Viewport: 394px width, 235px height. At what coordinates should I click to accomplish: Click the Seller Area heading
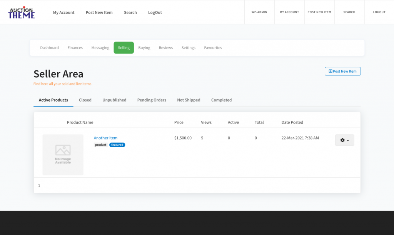[58, 74]
